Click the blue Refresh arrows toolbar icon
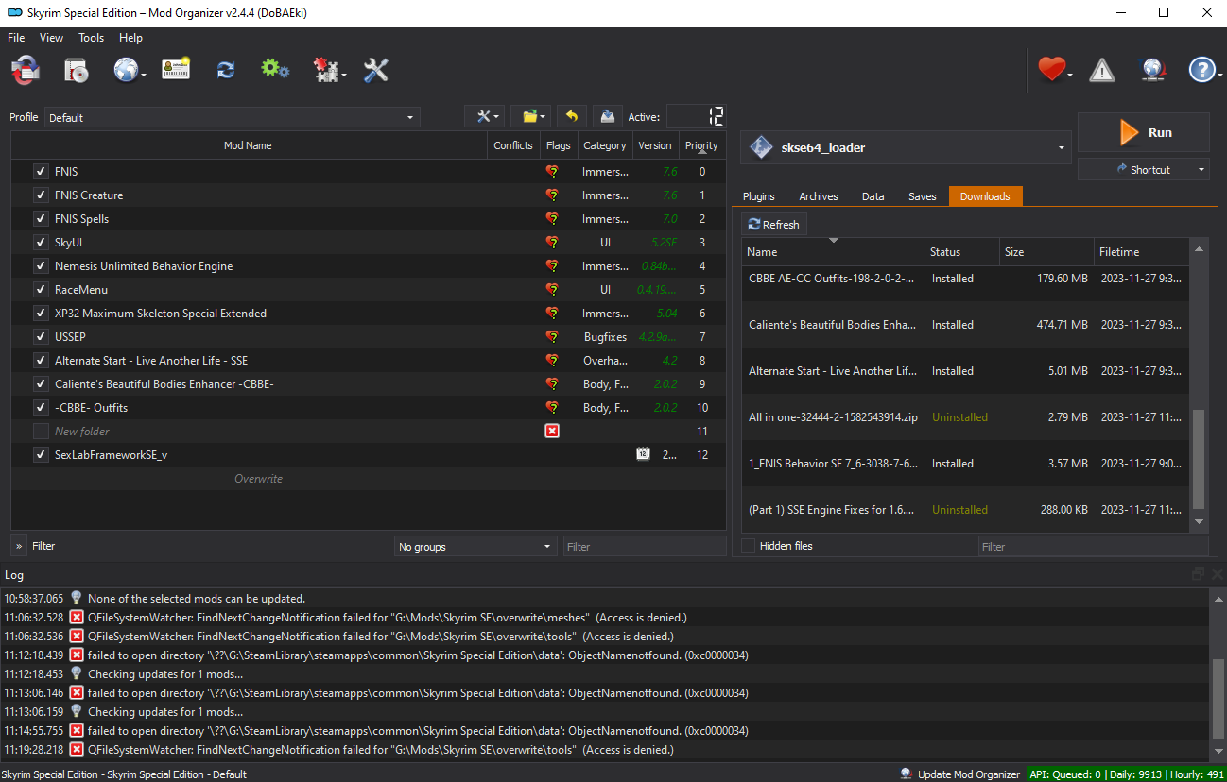Image resolution: width=1227 pixels, height=782 pixels. (226, 70)
